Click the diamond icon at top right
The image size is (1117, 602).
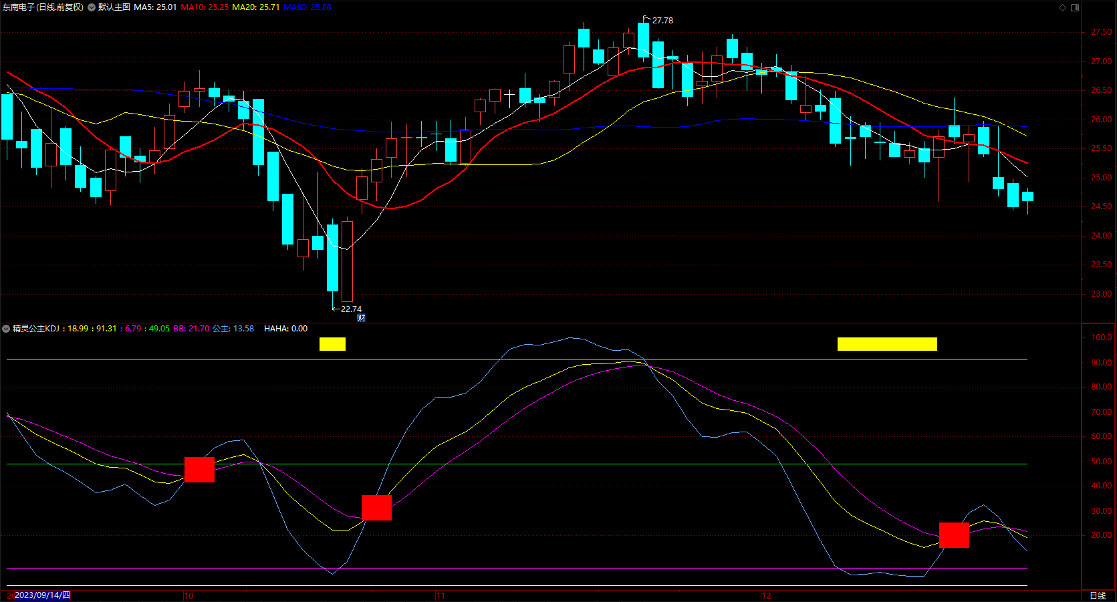[1063, 7]
